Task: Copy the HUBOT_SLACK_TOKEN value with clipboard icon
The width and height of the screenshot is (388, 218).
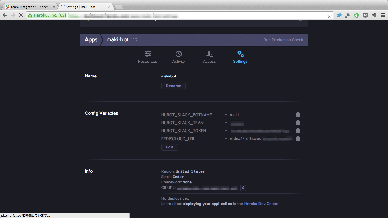Action: (298, 131)
